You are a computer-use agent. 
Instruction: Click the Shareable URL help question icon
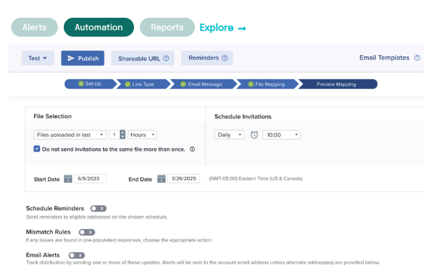[166, 59]
